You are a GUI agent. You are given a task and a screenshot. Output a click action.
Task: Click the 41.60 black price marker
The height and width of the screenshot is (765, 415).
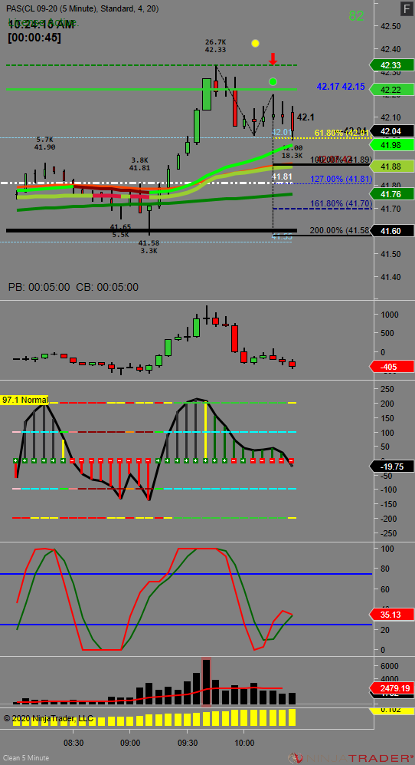click(x=393, y=231)
